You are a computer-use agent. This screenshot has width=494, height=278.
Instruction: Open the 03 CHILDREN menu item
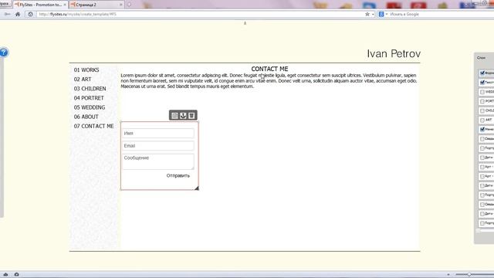[90, 89]
